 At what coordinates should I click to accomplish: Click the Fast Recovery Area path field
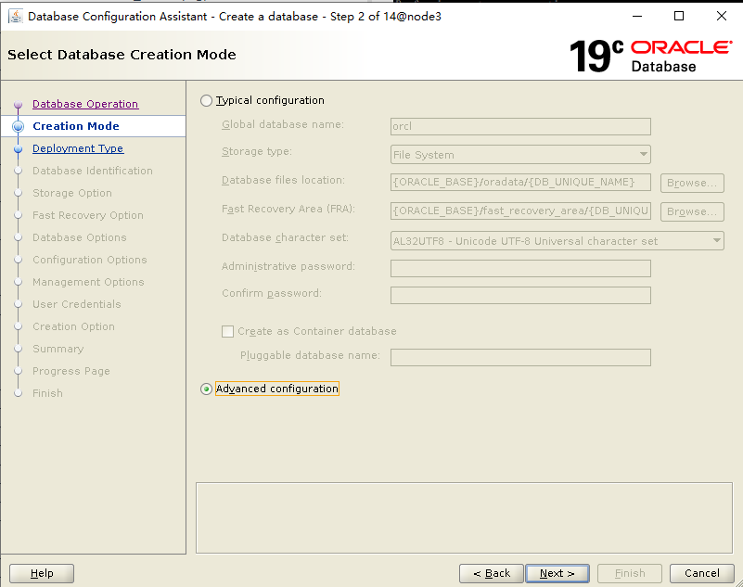(x=520, y=211)
